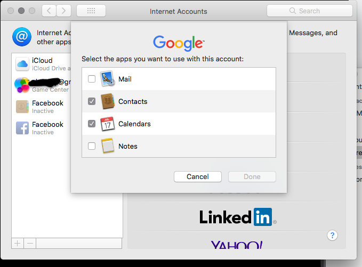This screenshot has height=267, width=362.
Task: Enable the Notes checkbox
Action: [92, 146]
